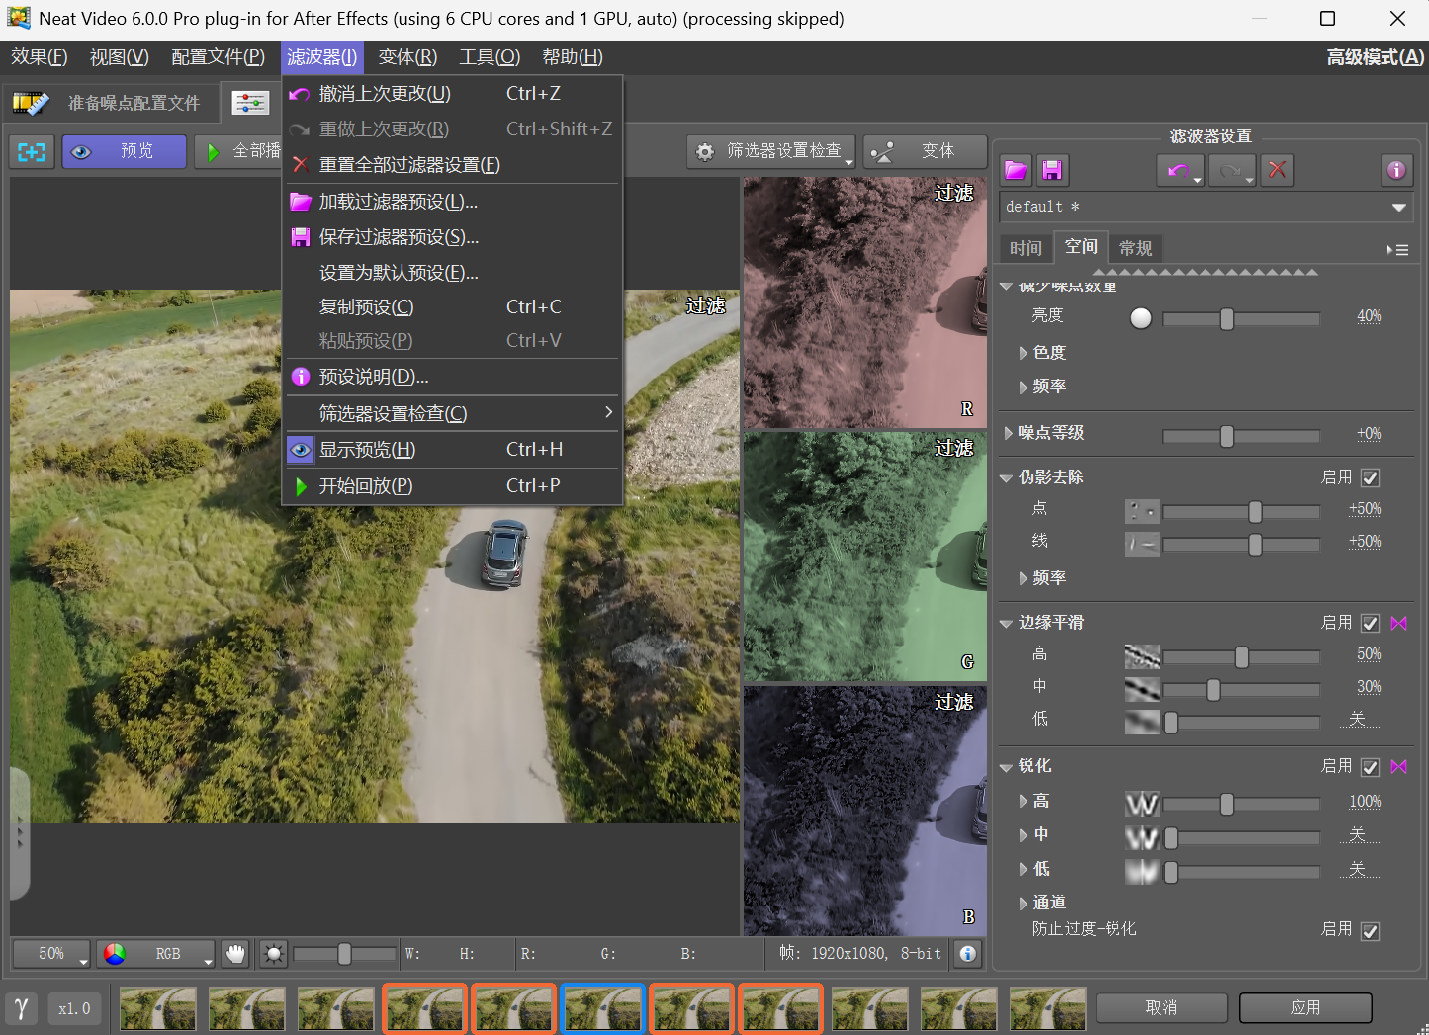Screen dimensions: 1429x1035
Task: Open the 准备噪点配置文件 tab
Action: pos(113,103)
